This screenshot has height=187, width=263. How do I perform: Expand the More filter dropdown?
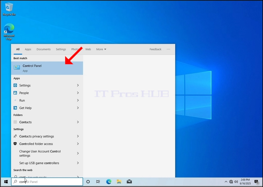tap(101, 49)
